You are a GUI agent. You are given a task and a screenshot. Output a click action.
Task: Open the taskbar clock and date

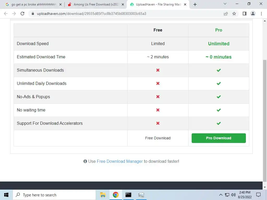(245, 195)
